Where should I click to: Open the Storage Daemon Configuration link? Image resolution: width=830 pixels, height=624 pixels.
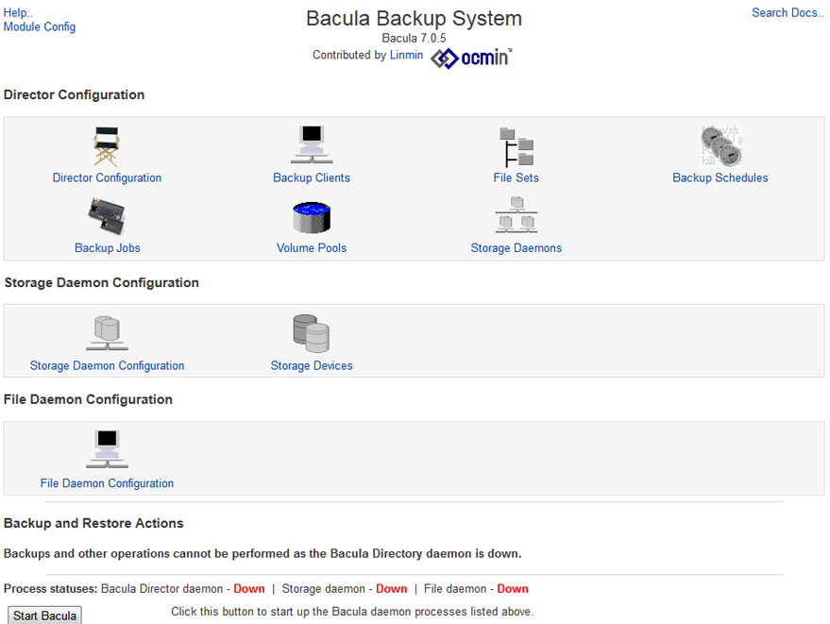coord(107,365)
